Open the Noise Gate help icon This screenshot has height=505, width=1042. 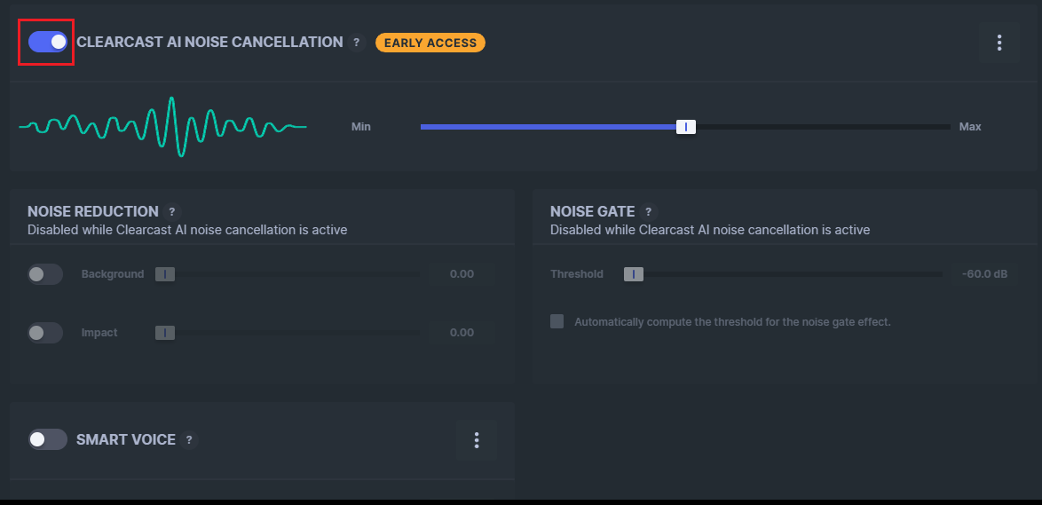point(649,212)
